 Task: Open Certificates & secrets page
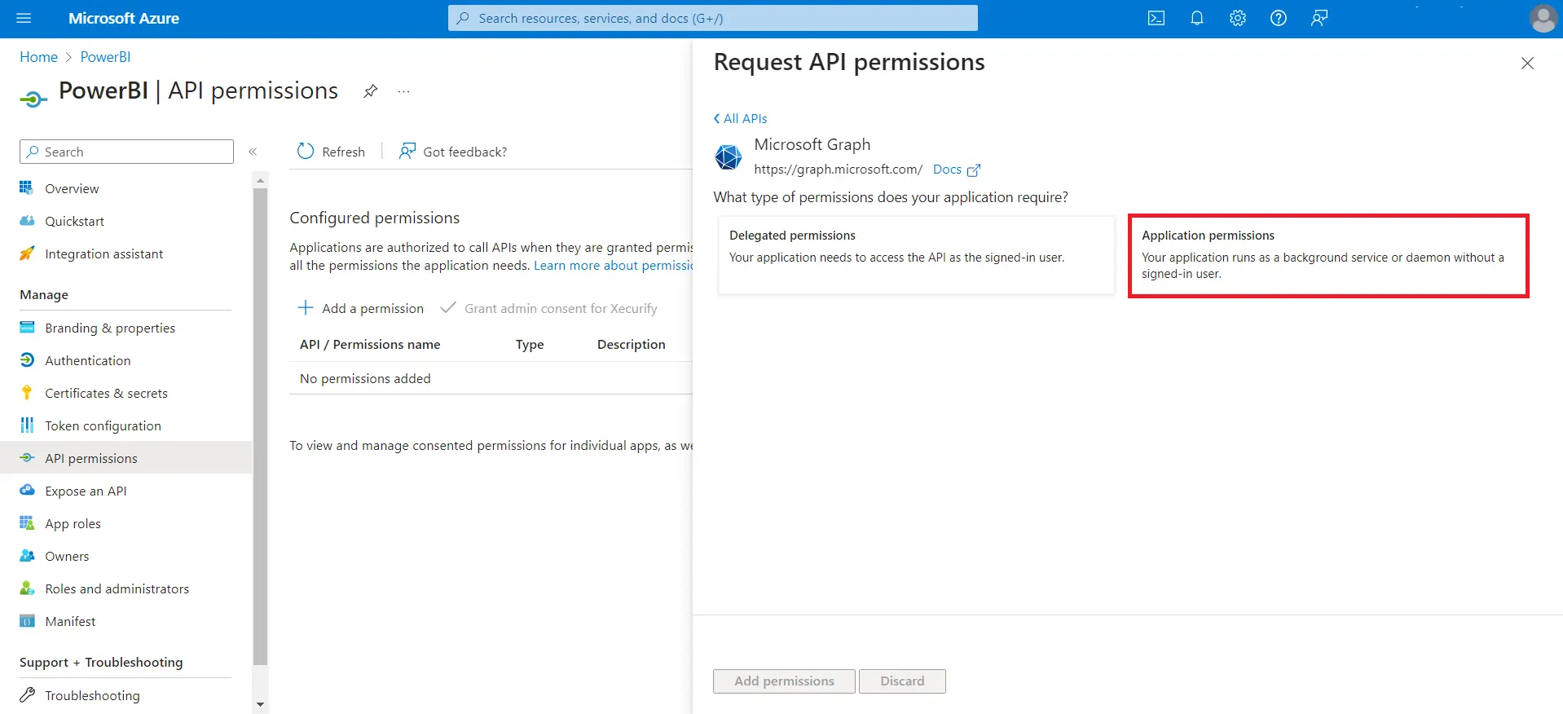pyautogui.click(x=106, y=393)
